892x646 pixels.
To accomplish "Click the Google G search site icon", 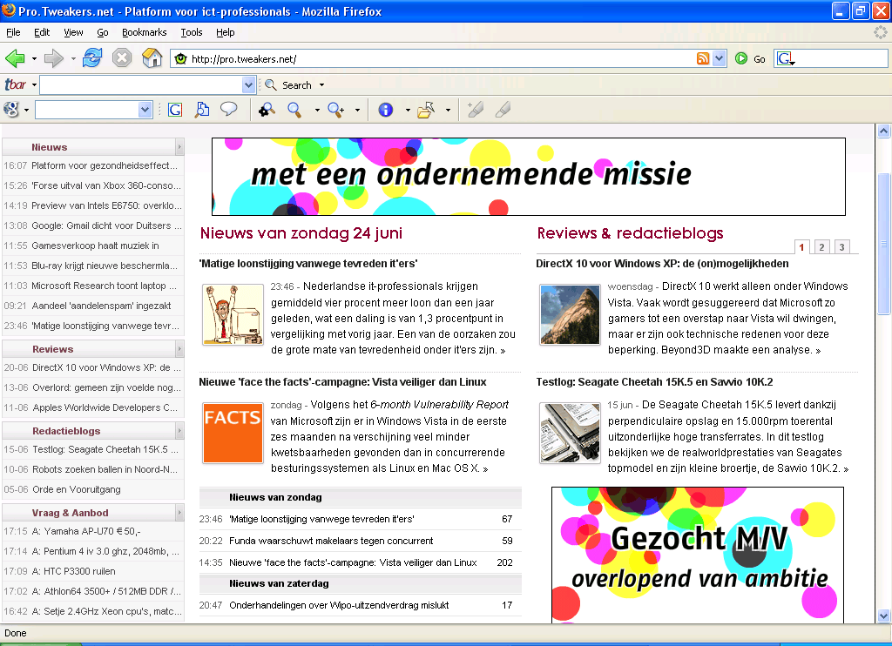I will click(x=175, y=109).
